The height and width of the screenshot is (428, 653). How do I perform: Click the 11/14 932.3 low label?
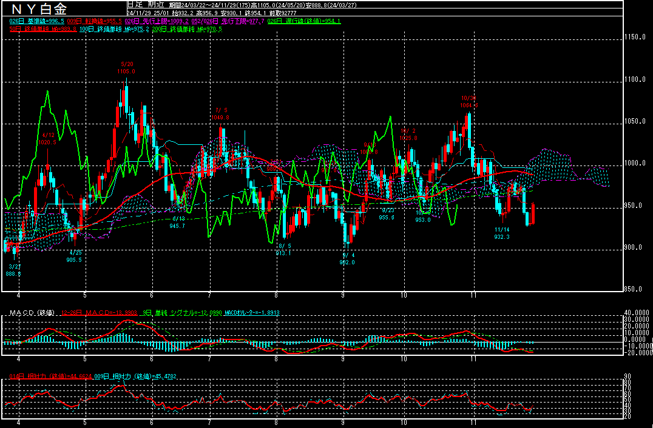pyautogui.click(x=502, y=233)
